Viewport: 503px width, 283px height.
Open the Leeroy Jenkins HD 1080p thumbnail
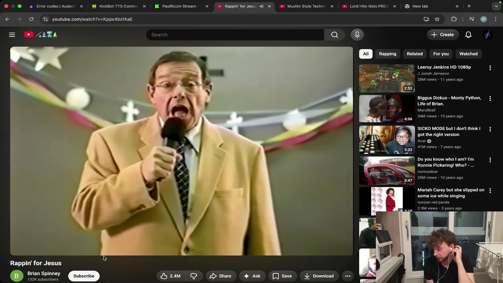coord(387,78)
